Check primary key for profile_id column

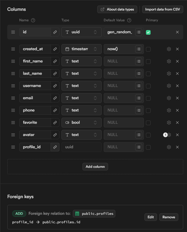(x=148, y=147)
